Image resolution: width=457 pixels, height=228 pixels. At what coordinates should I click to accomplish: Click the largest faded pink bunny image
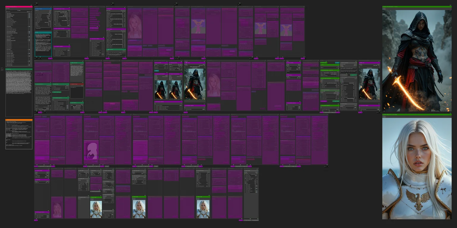pyautogui.click(x=198, y=26)
